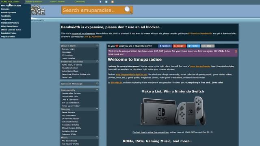Screen dimensions: 260x146
Task: Open Emulators Section sidebar link
Action: [x=69, y=68]
